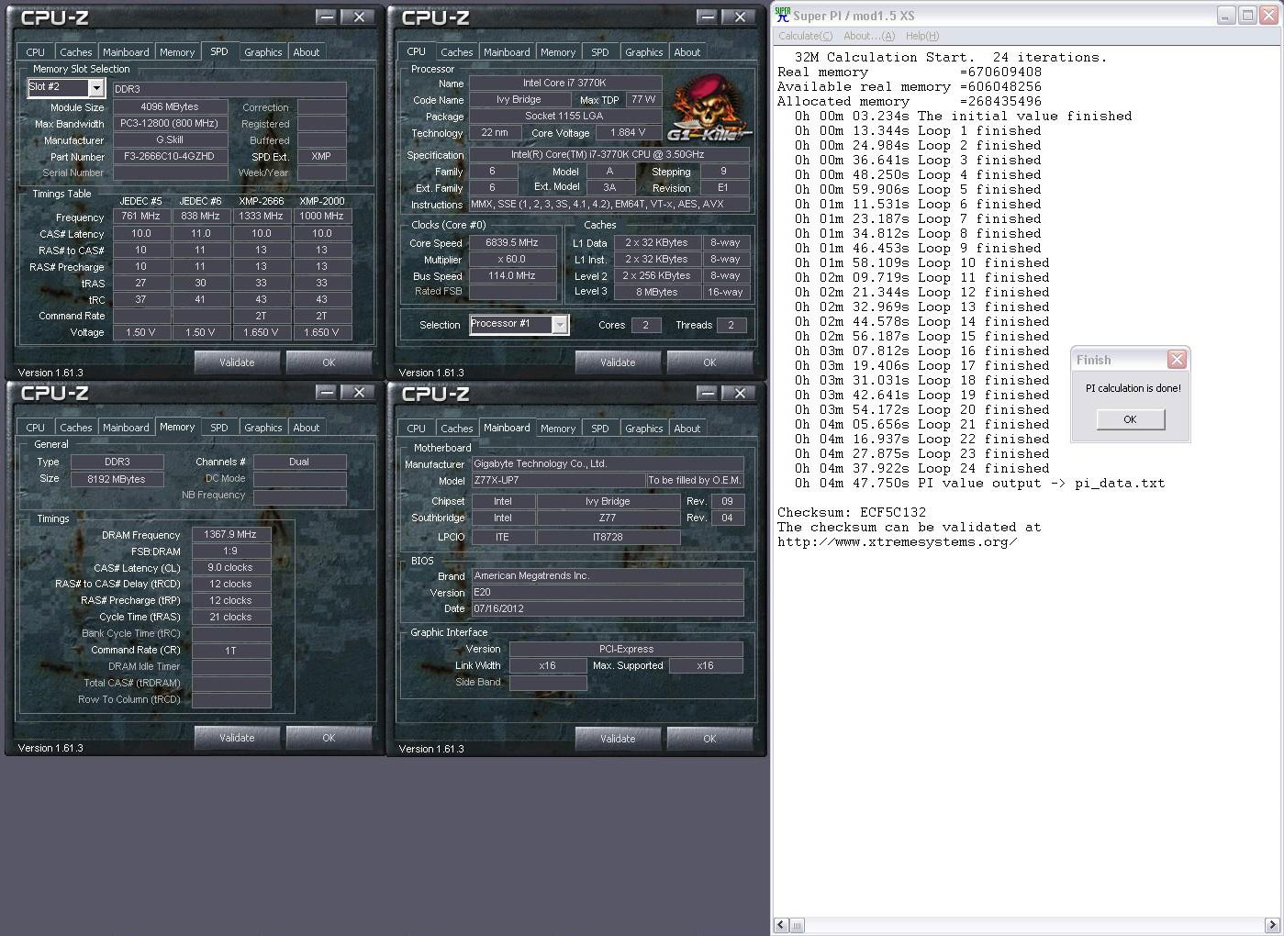1284x936 pixels.
Task: Click the Multiplier value x 60.0
Action: click(513, 260)
